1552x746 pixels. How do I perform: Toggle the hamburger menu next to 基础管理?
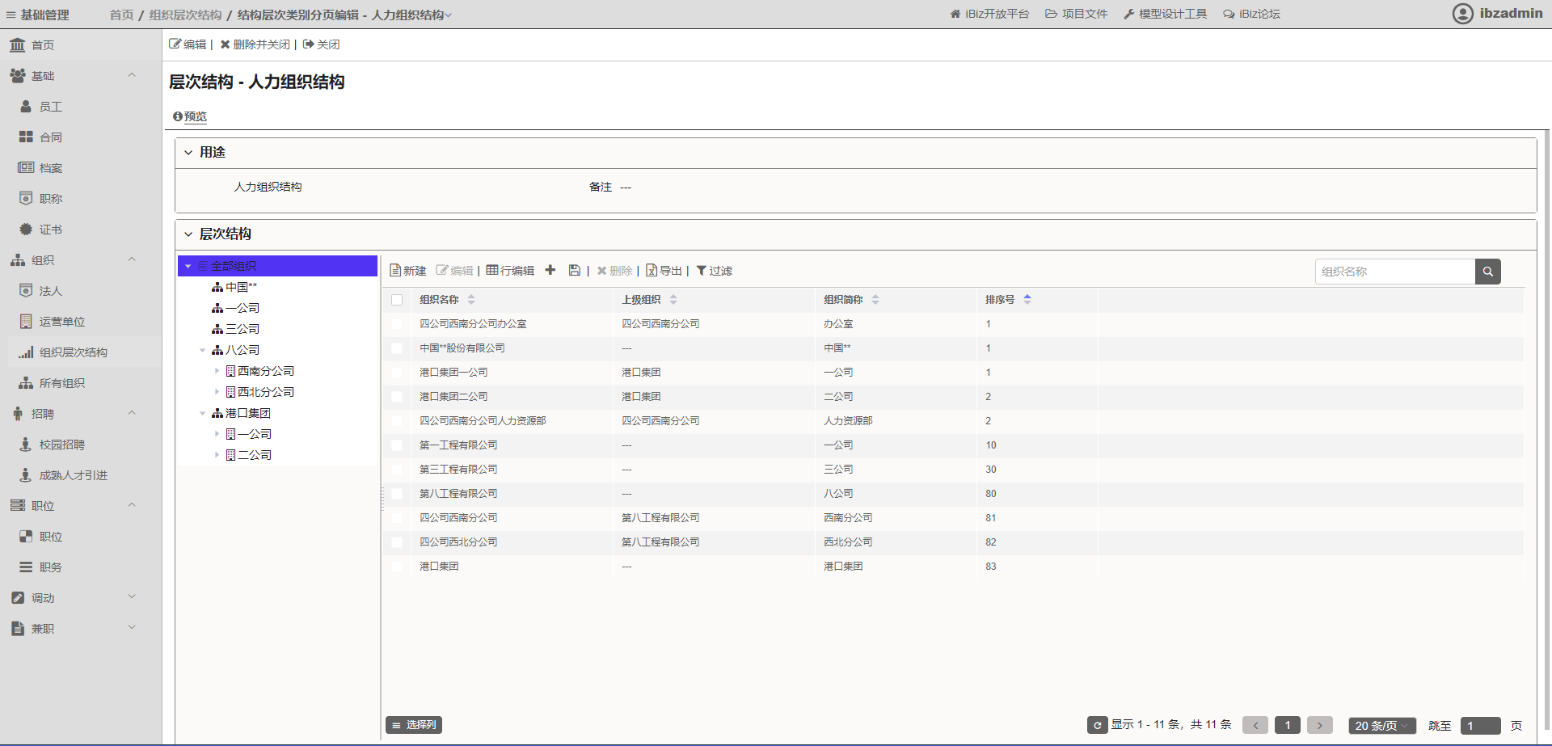[x=11, y=15]
